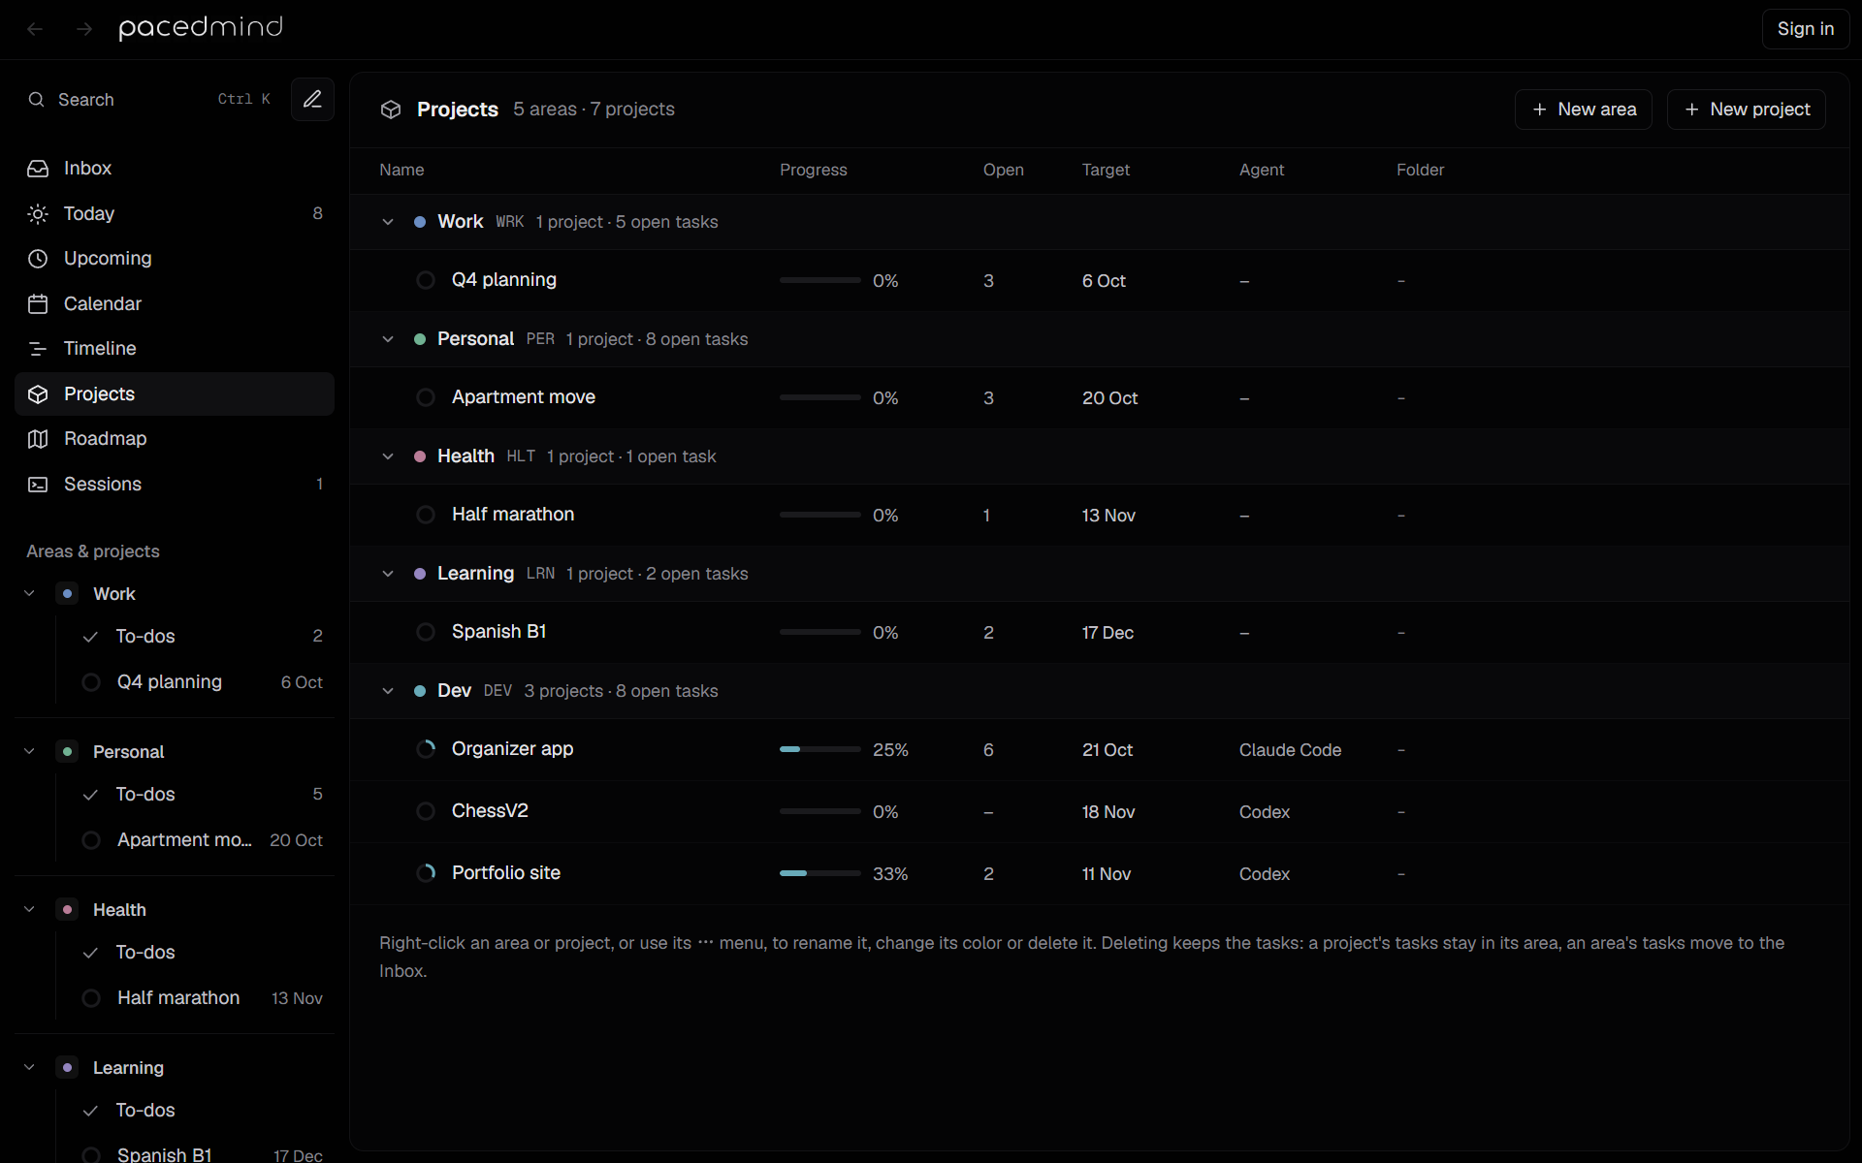This screenshot has height=1163, width=1862.
Task: Click the To-dos checkmark under Personal
Action: click(91, 795)
